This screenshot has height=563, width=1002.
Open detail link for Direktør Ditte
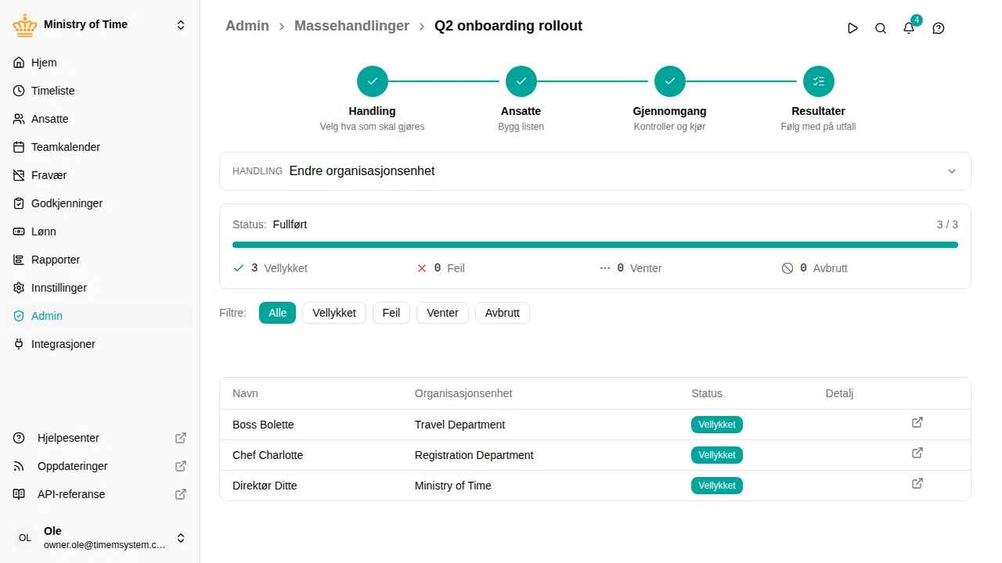(x=917, y=483)
